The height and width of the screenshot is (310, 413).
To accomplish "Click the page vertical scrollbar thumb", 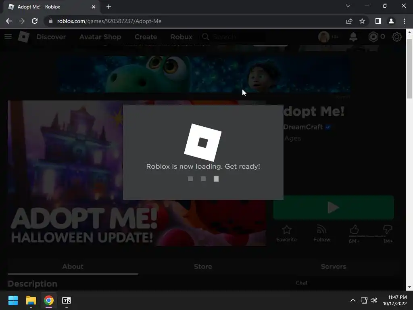I will (x=409, y=69).
